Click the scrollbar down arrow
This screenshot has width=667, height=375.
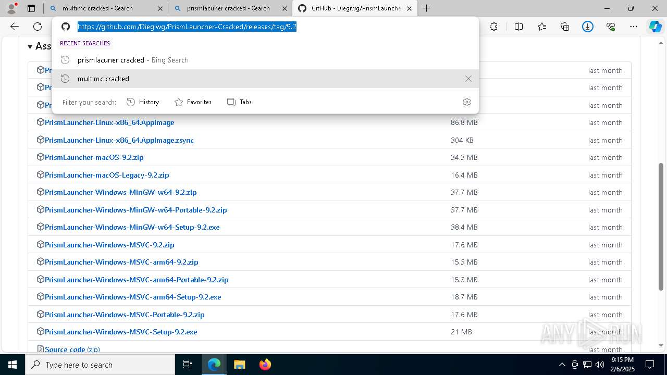pos(661,345)
